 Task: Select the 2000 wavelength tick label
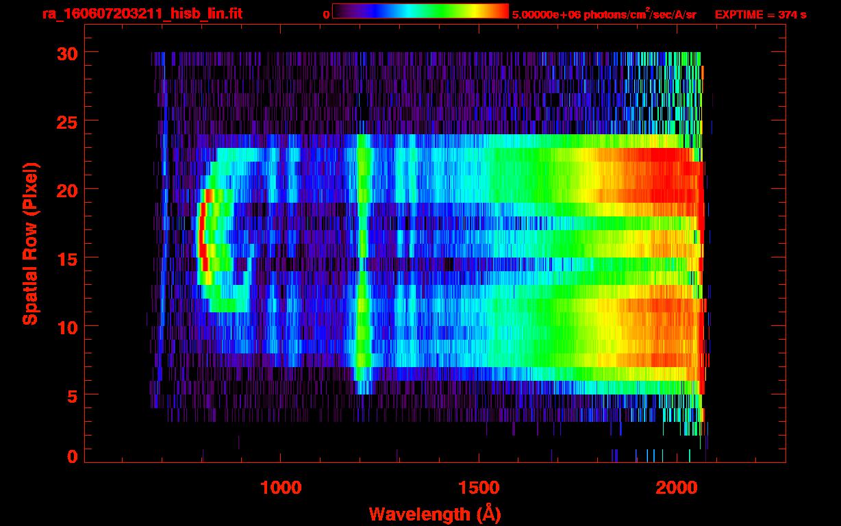pyautogui.click(x=677, y=487)
